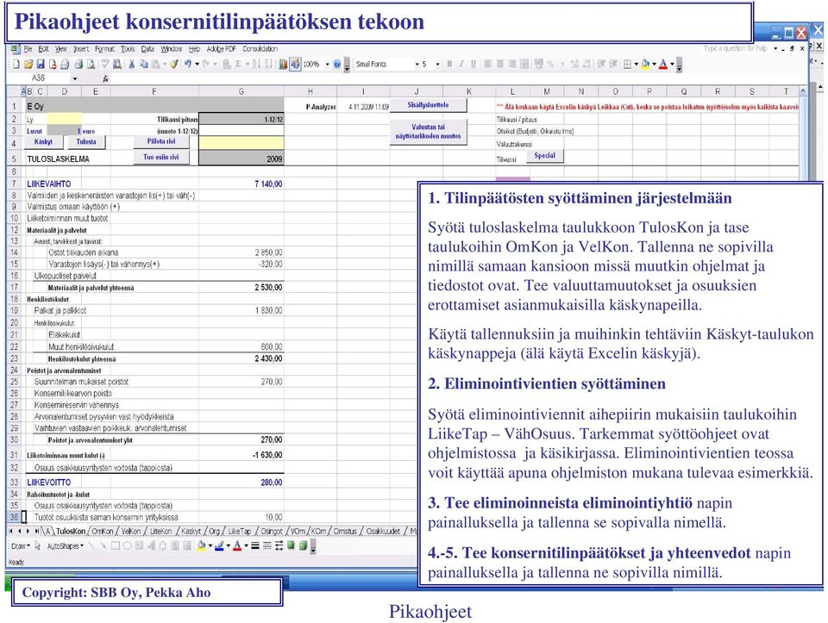Open the Consolidation menu

(260, 48)
